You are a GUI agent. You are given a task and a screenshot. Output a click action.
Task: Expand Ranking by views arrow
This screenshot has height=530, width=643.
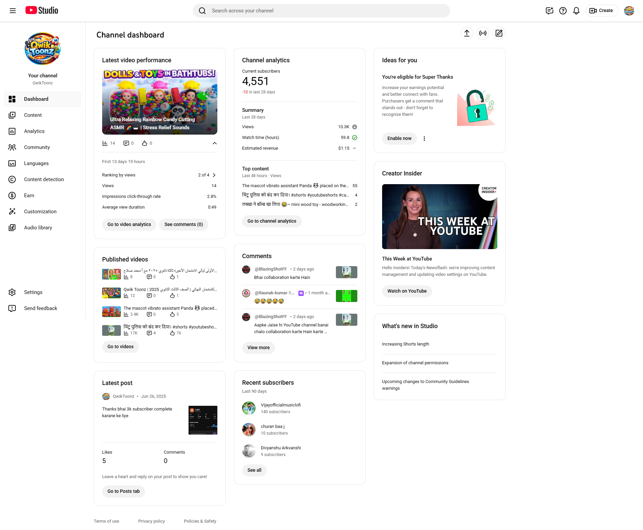tap(214, 175)
